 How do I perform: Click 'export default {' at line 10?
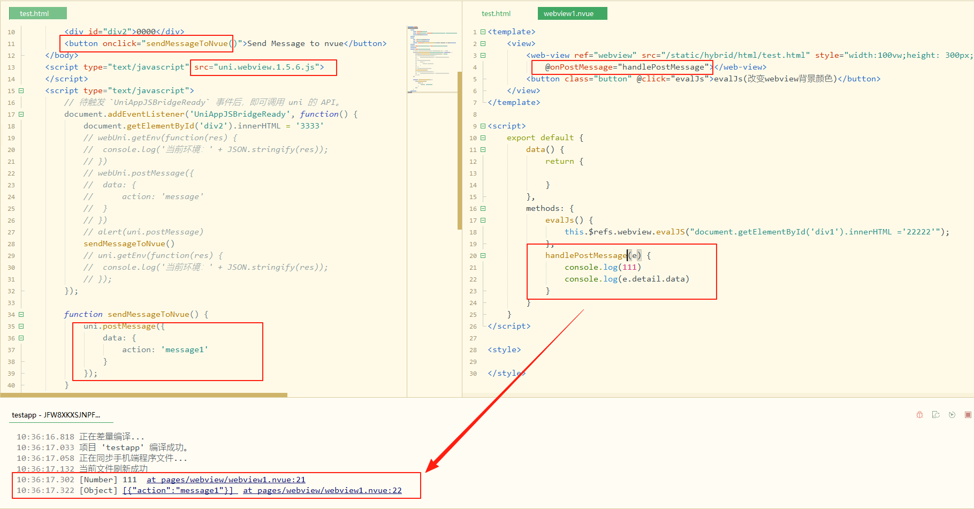click(545, 138)
